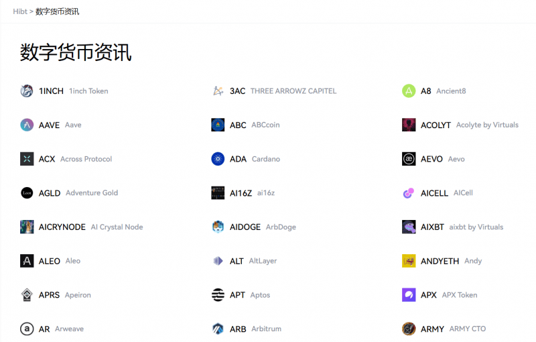Click the 'Andy' name text

(473, 261)
